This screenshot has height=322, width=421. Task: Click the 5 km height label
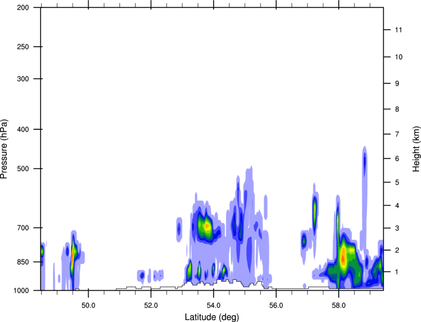(397, 182)
